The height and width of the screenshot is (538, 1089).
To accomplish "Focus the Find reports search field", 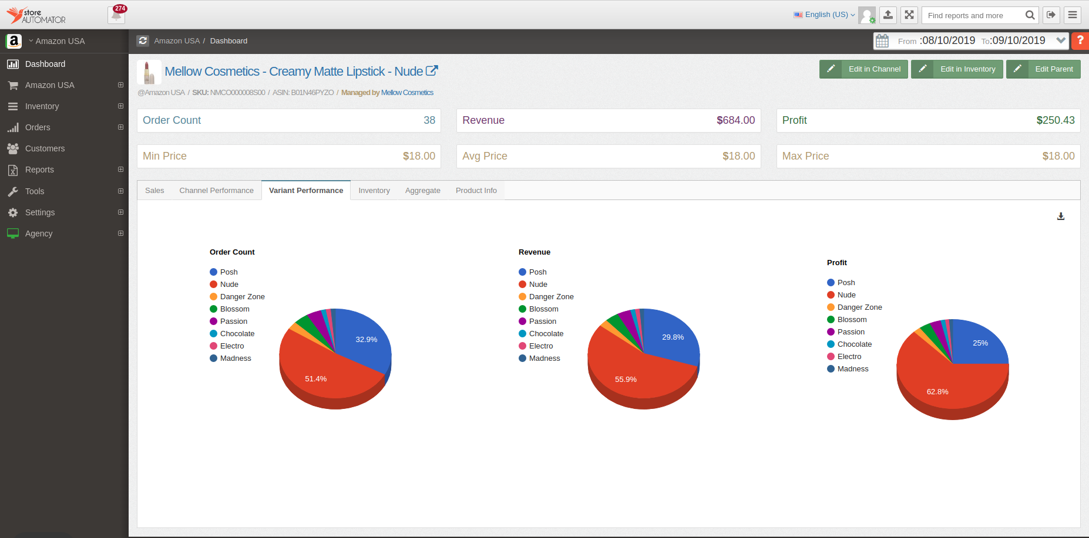I will pos(974,15).
